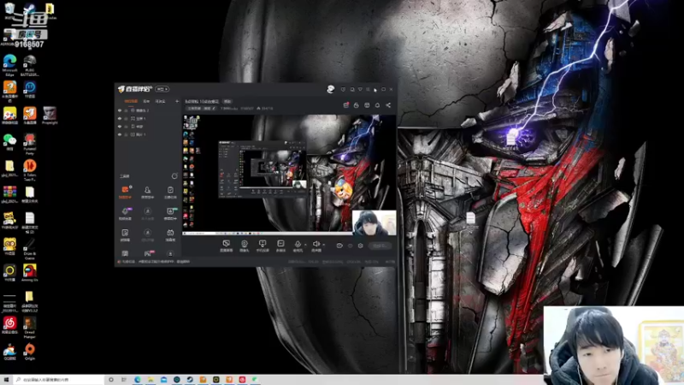
Task: Open Dread Hunger desktop shortcut
Action: [x=30, y=328]
